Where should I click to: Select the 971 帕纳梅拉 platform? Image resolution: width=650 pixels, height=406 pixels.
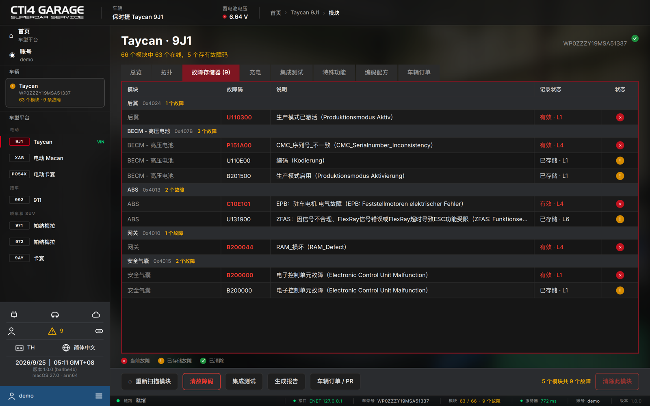click(55, 226)
